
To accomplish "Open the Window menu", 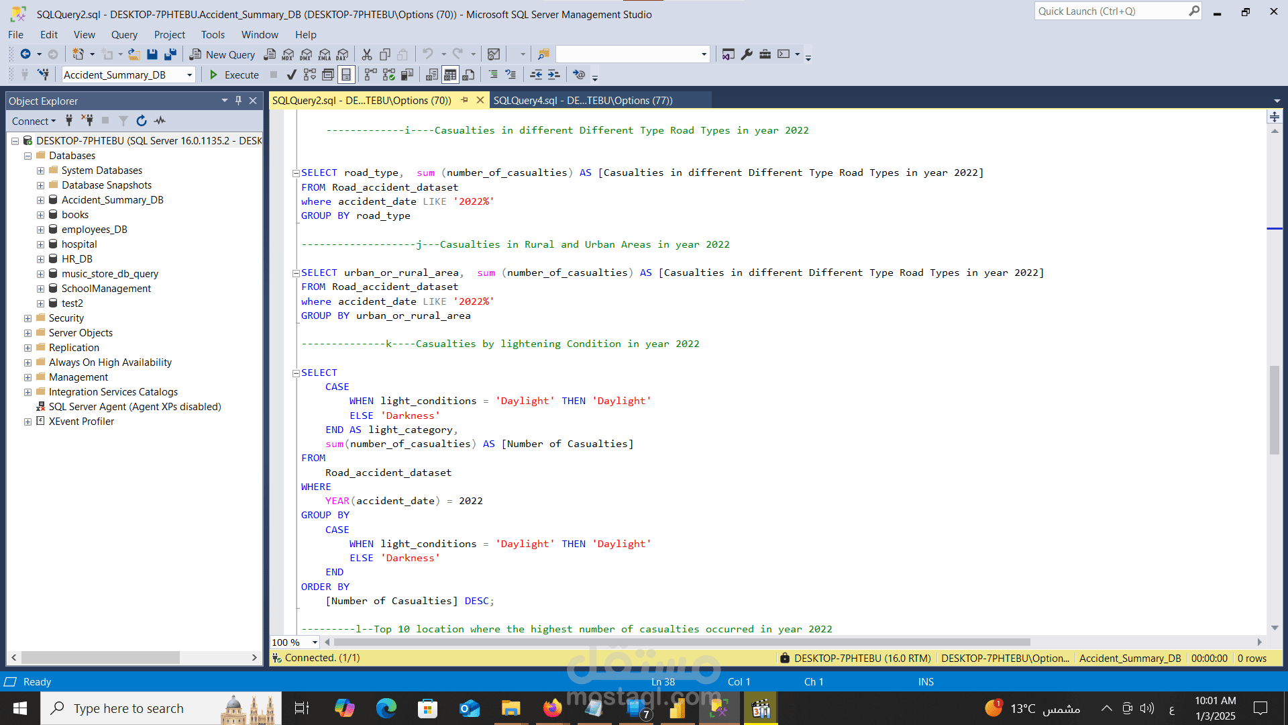I will pyautogui.click(x=260, y=35).
